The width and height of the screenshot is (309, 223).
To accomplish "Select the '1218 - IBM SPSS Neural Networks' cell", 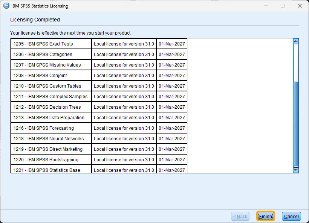I will [x=51, y=138].
